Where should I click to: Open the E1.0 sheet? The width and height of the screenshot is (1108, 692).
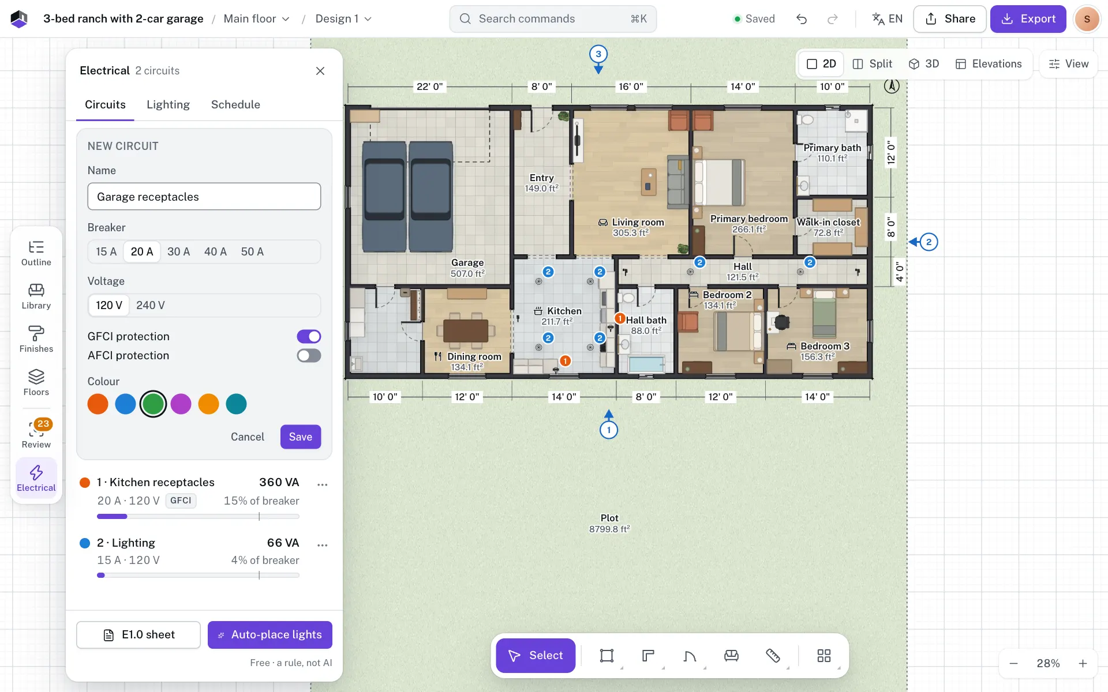point(138,635)
